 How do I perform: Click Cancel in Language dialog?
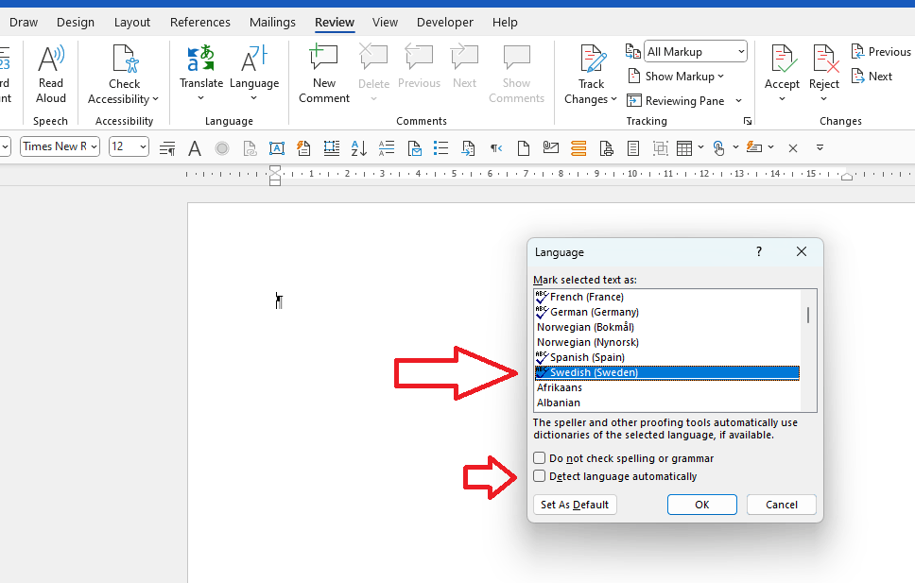point(782,505)
